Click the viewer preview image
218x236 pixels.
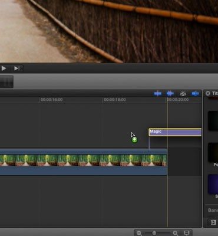[109, 31]
